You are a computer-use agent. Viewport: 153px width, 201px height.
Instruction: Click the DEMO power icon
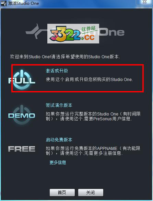point(22,115)
